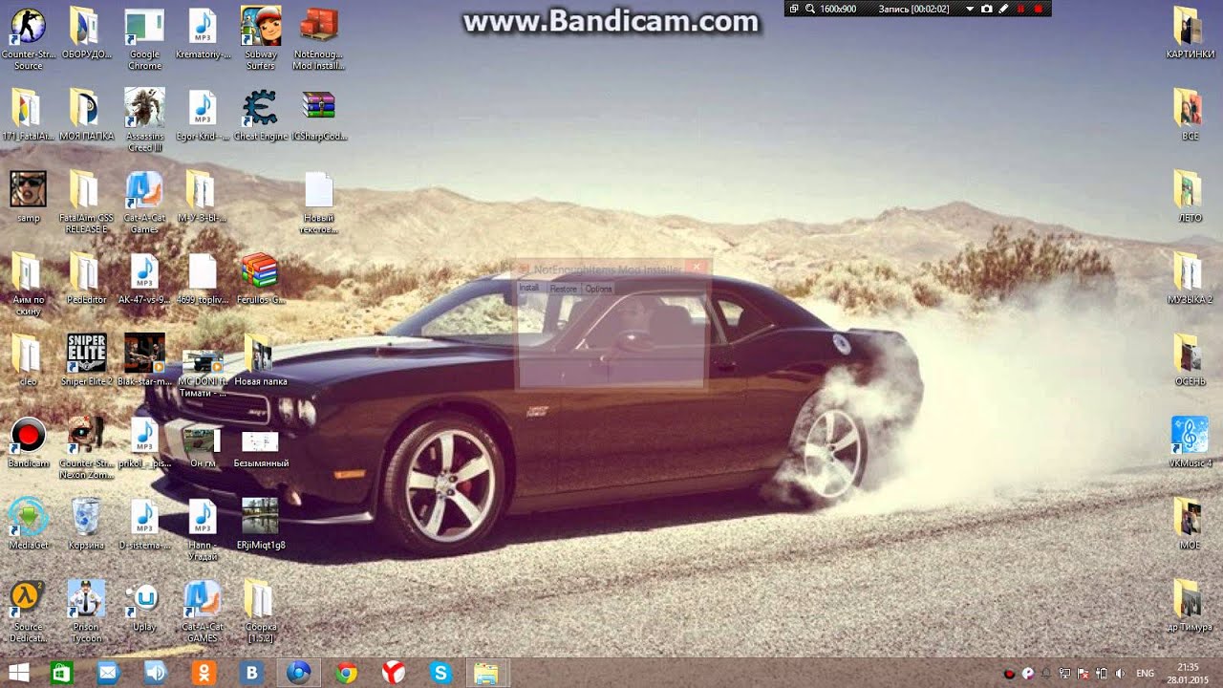
Task: Switch to the Restore tab in installer
Action: 563,289
